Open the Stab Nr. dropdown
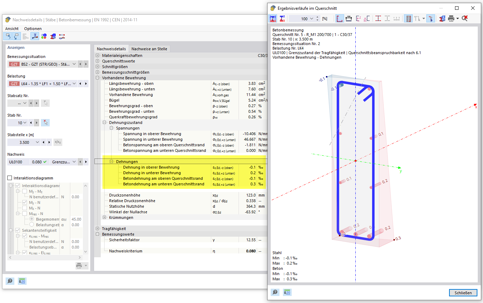Screen dimensions: 483x303 24,123
